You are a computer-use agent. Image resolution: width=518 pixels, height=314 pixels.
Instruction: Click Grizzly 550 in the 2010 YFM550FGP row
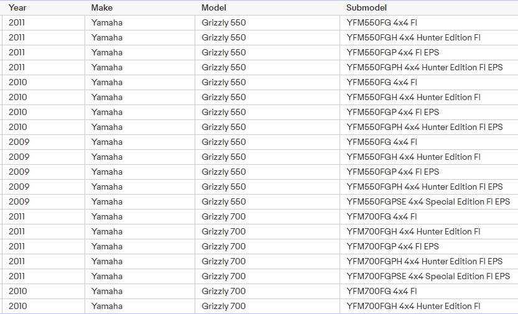224,112
